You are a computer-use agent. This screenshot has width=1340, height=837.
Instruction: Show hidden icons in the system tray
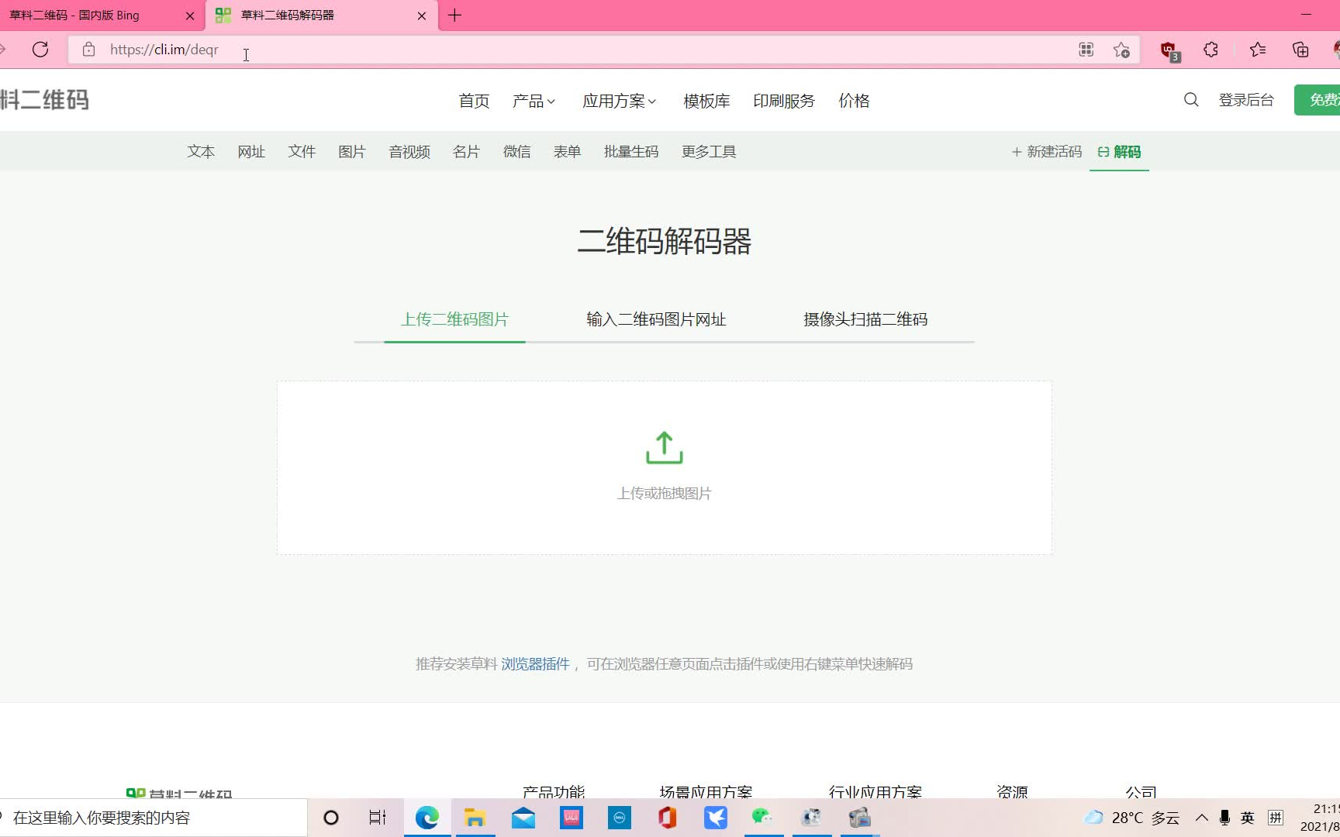tap(1202, 818)
